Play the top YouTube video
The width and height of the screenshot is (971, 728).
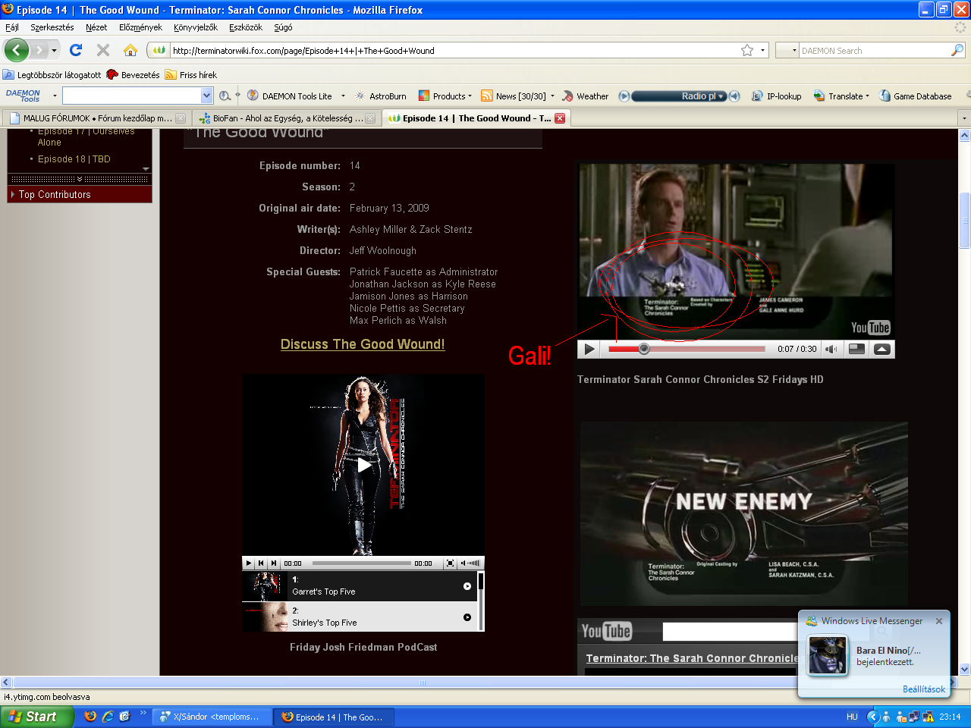(x=589, y=350)
